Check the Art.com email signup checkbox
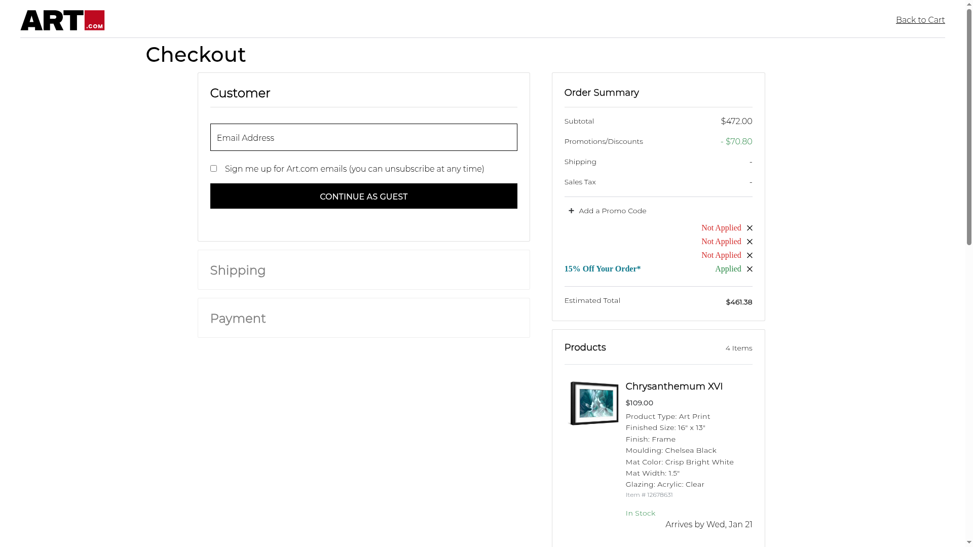Viewport: 973px width, 547px height. click(213, 169)
